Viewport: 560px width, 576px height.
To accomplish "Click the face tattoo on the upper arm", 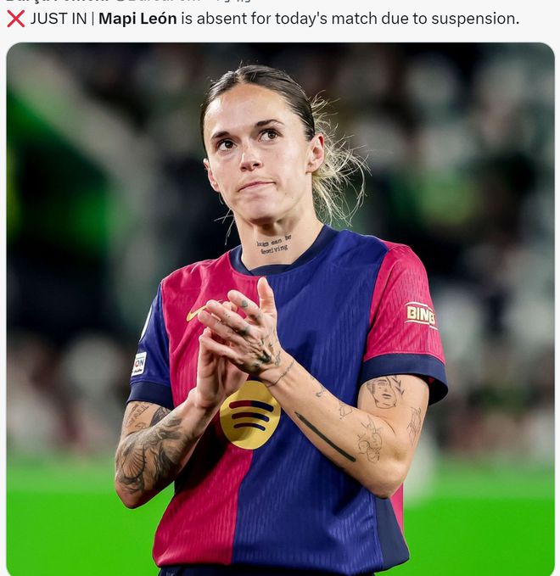I will (x=384, y=393).
